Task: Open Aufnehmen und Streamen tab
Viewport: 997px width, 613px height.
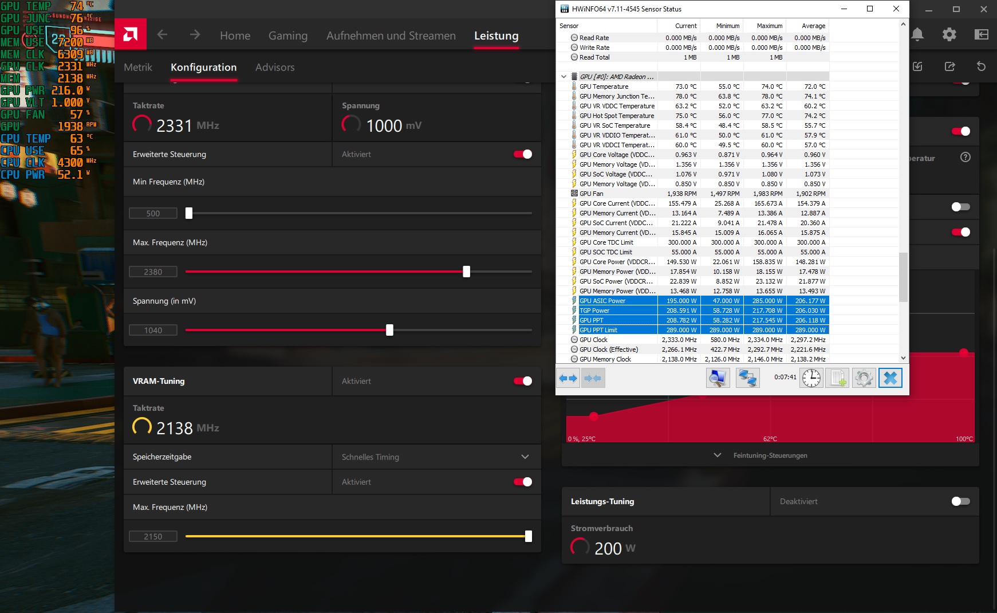Action: (x=391, y=36)
